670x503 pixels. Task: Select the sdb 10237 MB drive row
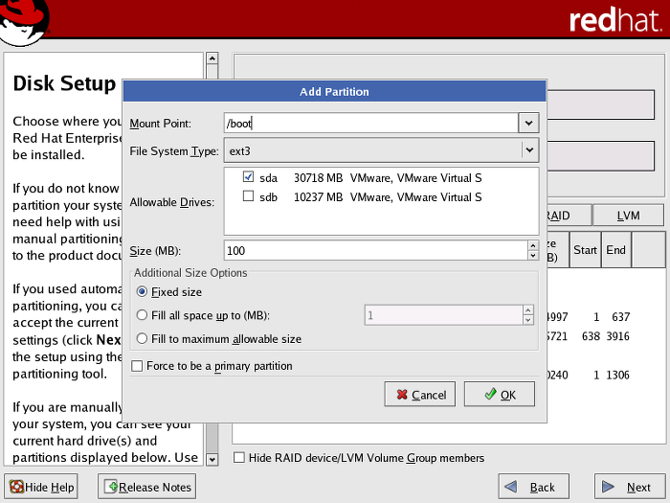pyautogui.click(x=381, y=197)
